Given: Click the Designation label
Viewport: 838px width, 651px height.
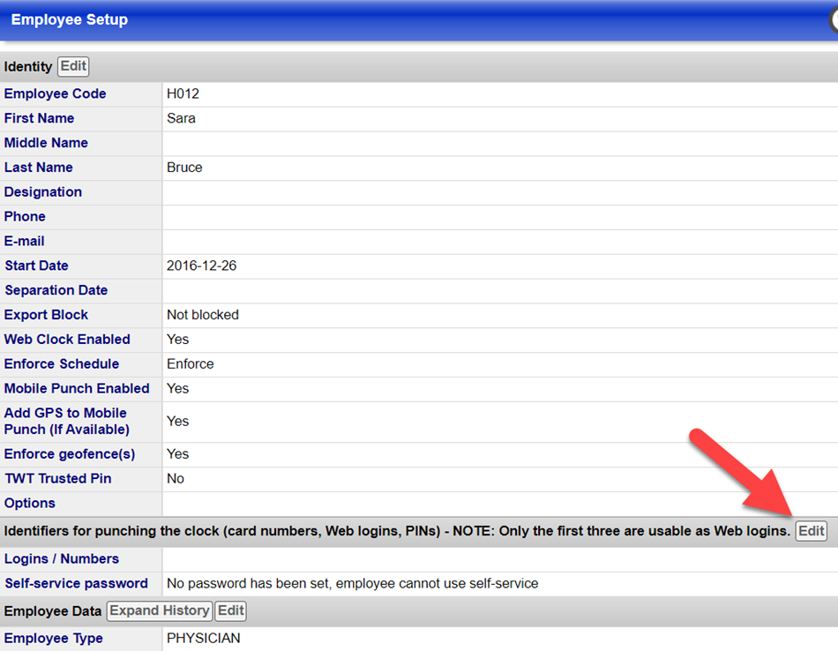Looking at the screenshot, I should click(42, 192).
